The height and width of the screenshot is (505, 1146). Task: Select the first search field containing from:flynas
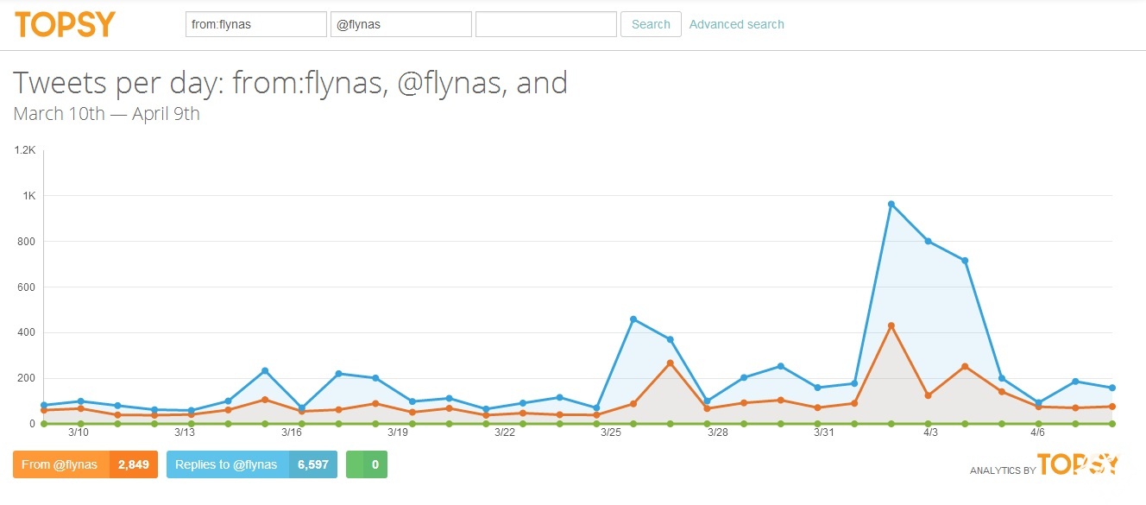256,24
